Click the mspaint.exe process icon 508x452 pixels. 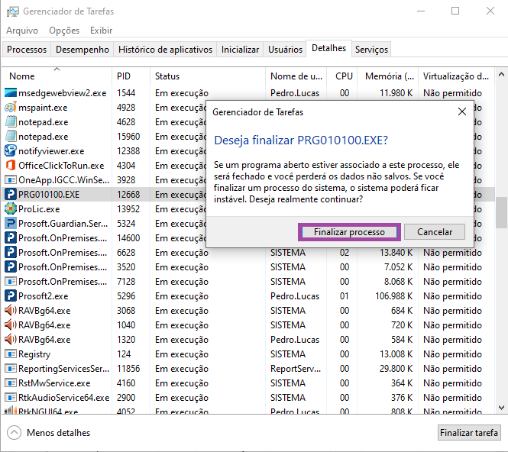(11, 108)
